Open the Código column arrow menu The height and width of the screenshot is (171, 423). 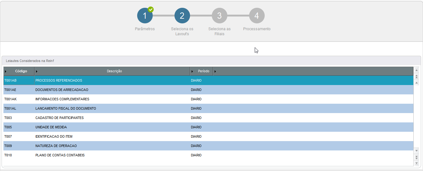pyautogui.click(x=6, y=71)
